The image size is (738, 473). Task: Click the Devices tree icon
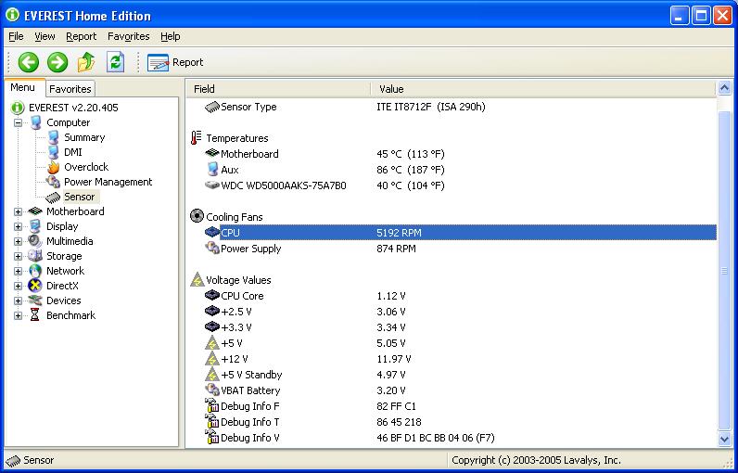pyautogui.click(x=35, y=300)
